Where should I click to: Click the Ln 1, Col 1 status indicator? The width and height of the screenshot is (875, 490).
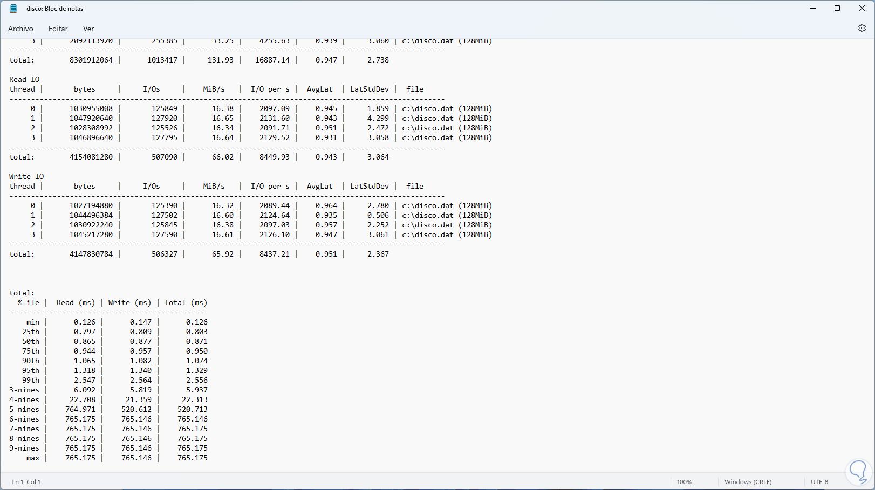coord(26,482)
